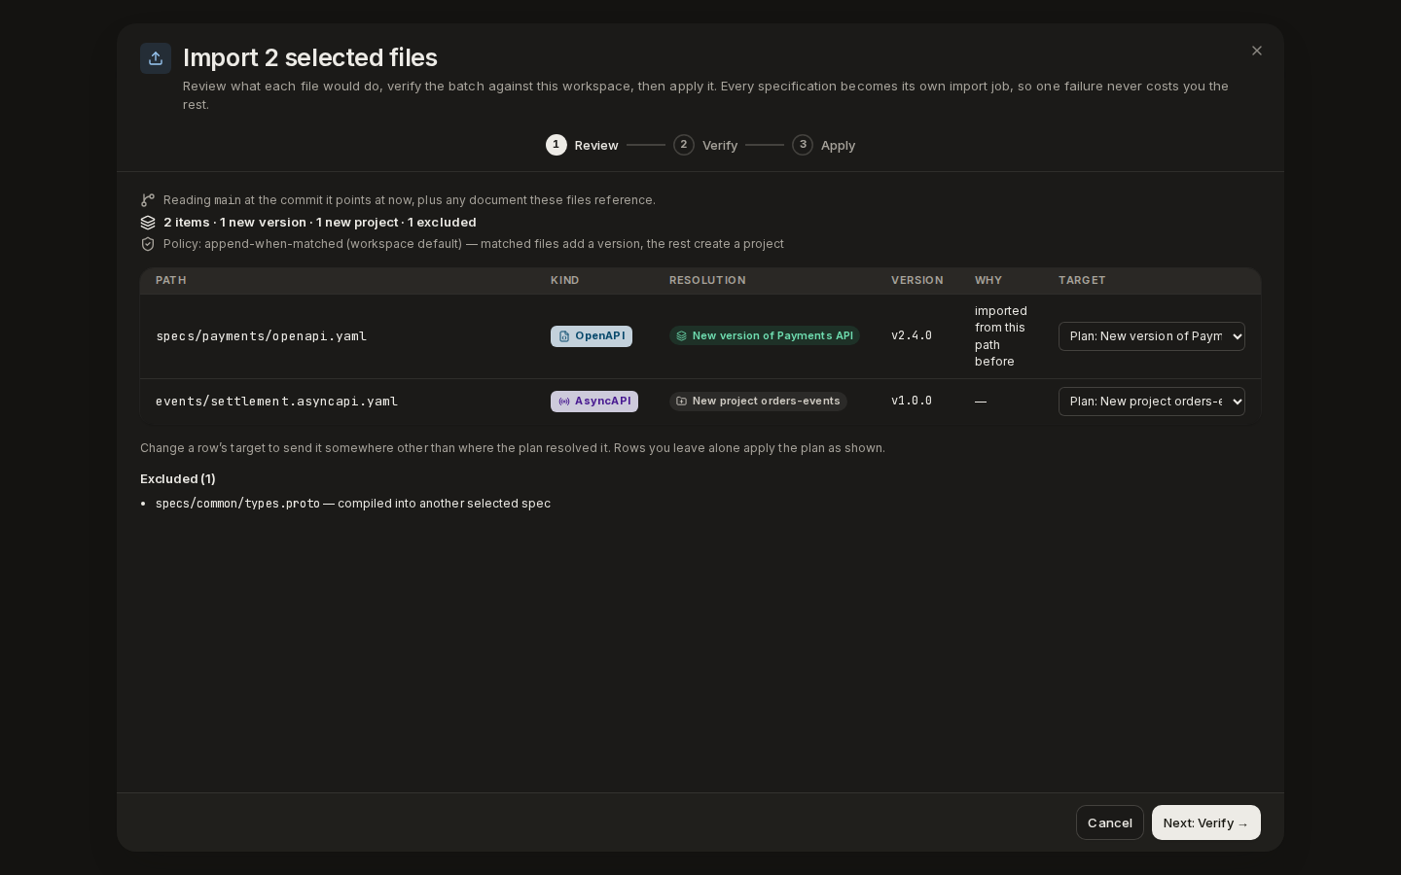Click 'imported from this path before' reason
The height and width of the screenshot is (875, 1401).
tap(1001, 336)
